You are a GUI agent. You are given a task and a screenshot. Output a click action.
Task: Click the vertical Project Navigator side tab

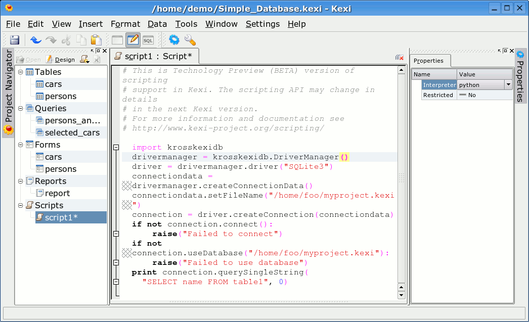pos(8,92)
